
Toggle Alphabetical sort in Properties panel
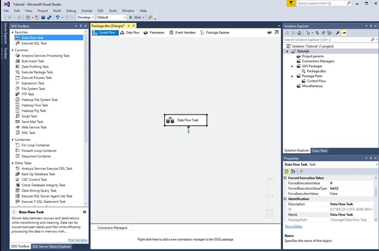[x=293, y=171]
